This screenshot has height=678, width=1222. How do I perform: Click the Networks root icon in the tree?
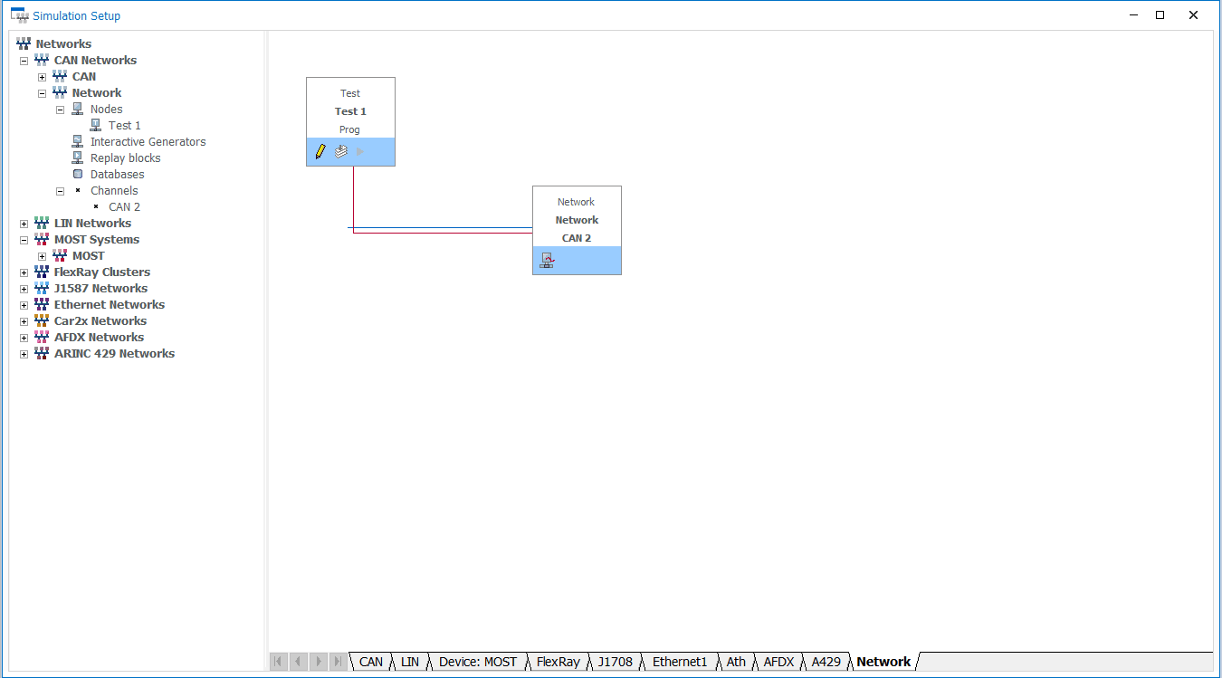23,43
